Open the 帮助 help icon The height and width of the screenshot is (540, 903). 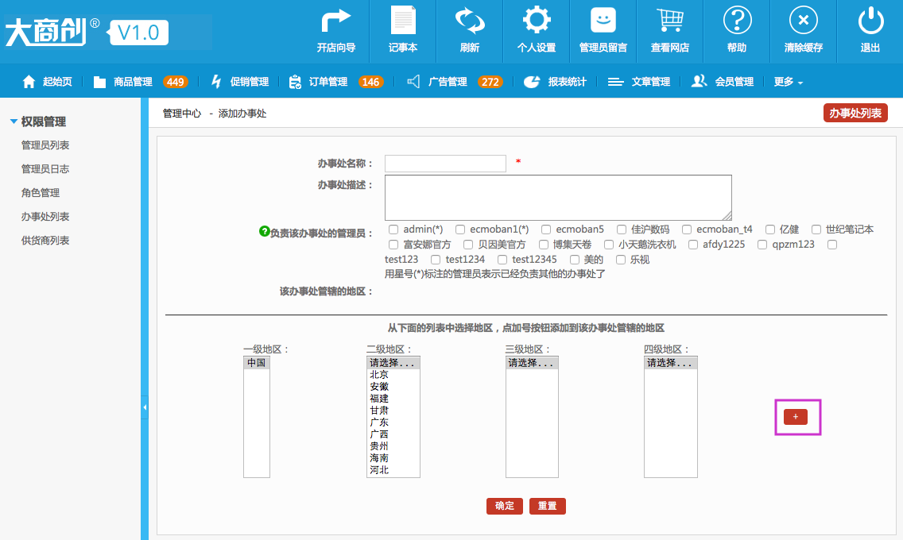pos(737,20)
